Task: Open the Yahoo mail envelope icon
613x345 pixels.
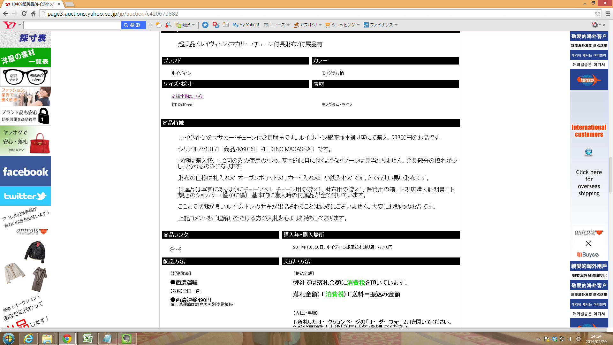Action: [x=226, y=25]
